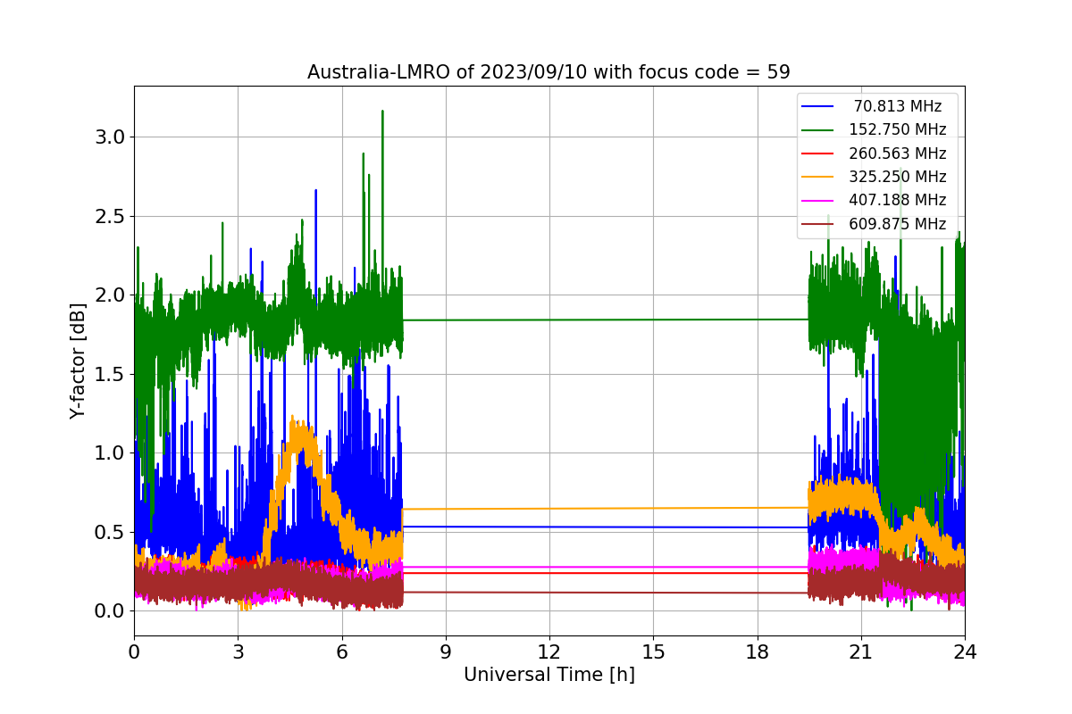Screen dimensions: 1072x714
Task: Click y-axis tick label 1.0
Action: click(111, 453)
